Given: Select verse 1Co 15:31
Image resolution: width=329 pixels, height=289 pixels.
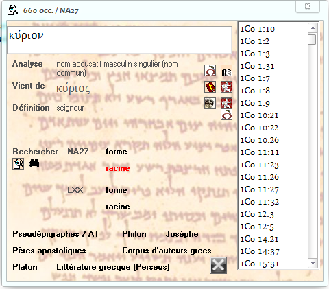Looking at the screenshot, I should pos(260,264).
